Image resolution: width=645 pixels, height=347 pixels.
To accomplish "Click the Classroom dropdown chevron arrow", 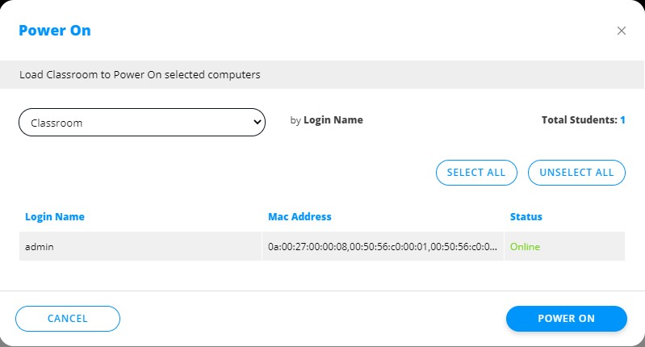I will [x=258, y=123].
